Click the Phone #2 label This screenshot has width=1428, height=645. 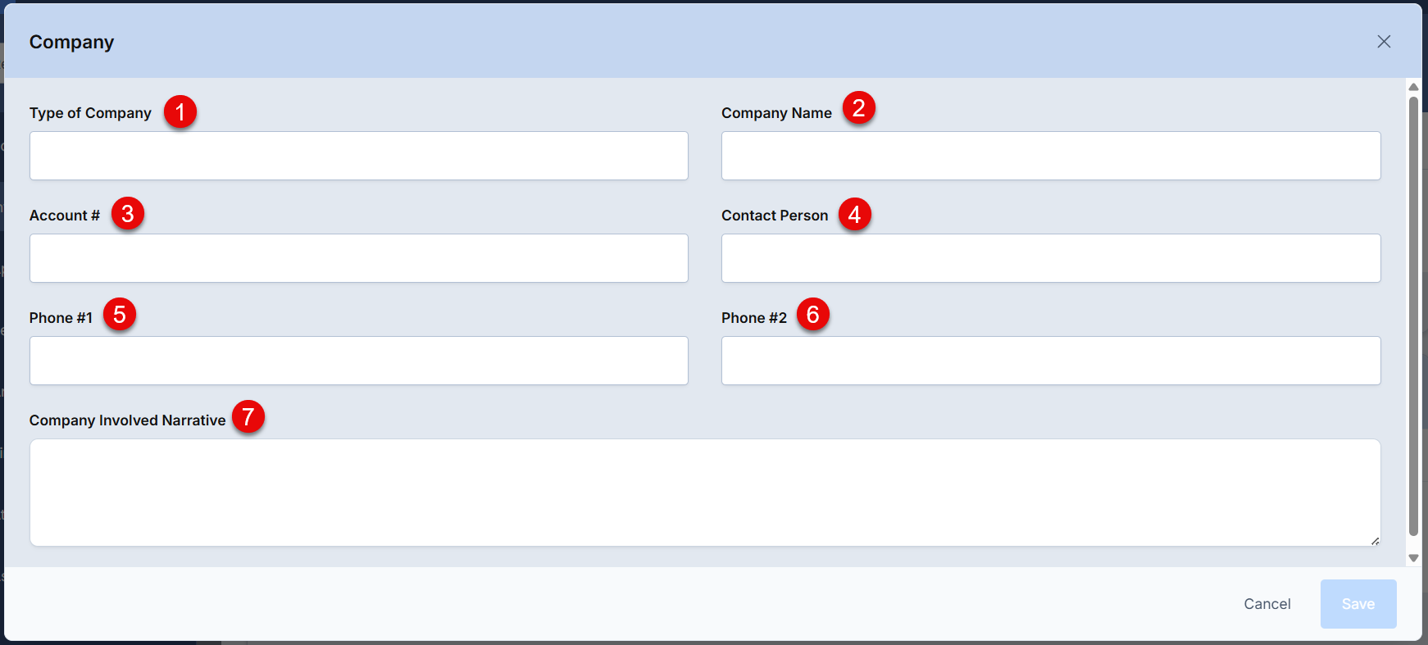754,318
